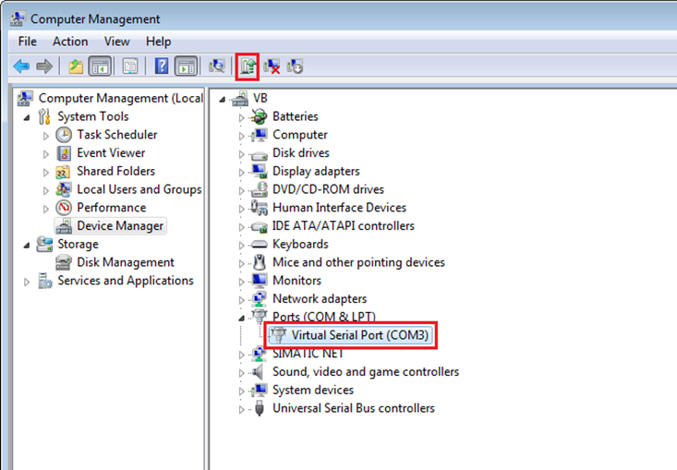Click the Disable device toolbar icon
The height and width of the screenshot is (470, 677).
coord(295,66)
